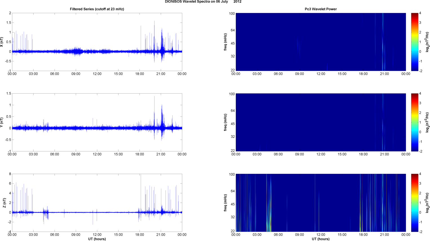Click the top wavelet power spectrogram for X

[x=321, y=42]
